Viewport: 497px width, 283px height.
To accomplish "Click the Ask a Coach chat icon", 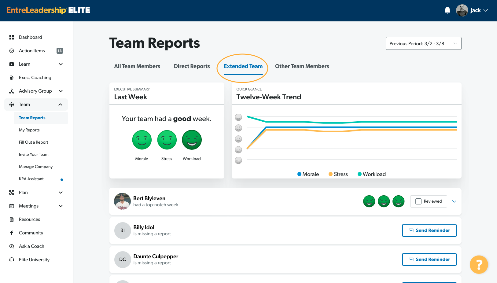I will click(x=12, y=246).
